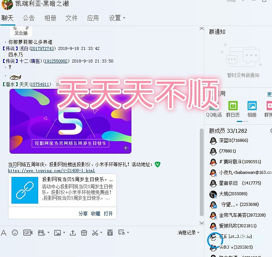Click the chat vertical scrollbar thumb

click(201, 172)
